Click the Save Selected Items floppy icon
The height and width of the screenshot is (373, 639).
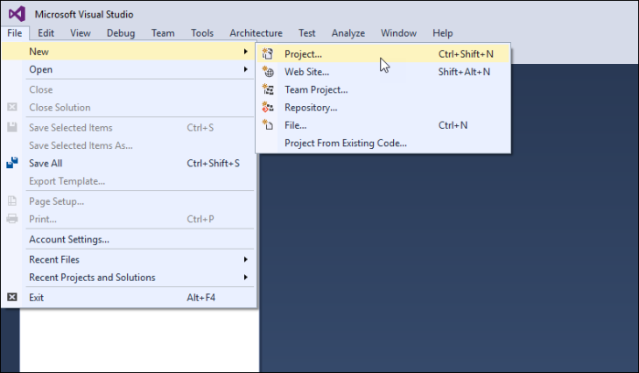(12, 127)
